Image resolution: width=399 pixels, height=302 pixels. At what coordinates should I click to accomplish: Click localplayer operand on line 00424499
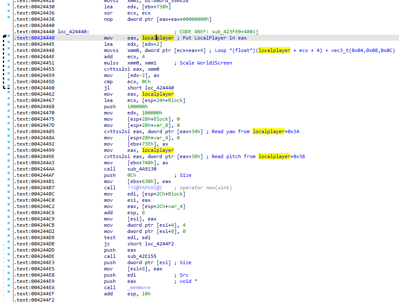158,150
